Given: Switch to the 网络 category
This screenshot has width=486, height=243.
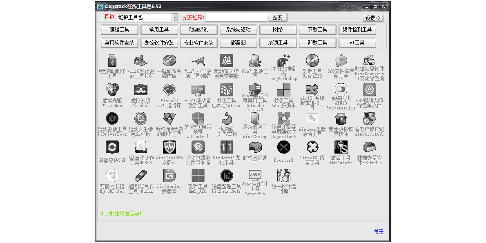Looking at the screenshot, I should [x=278, y=29].
